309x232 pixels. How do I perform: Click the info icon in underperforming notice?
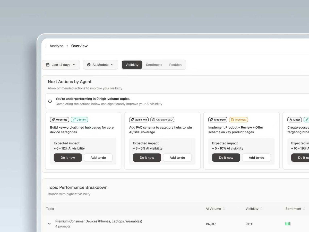click(x=50, y=101)
